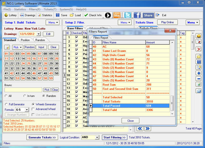The image size is (205, 148).
Task: Click the printer icon in Tickets Store sidebar
Action: coord(199,91)
